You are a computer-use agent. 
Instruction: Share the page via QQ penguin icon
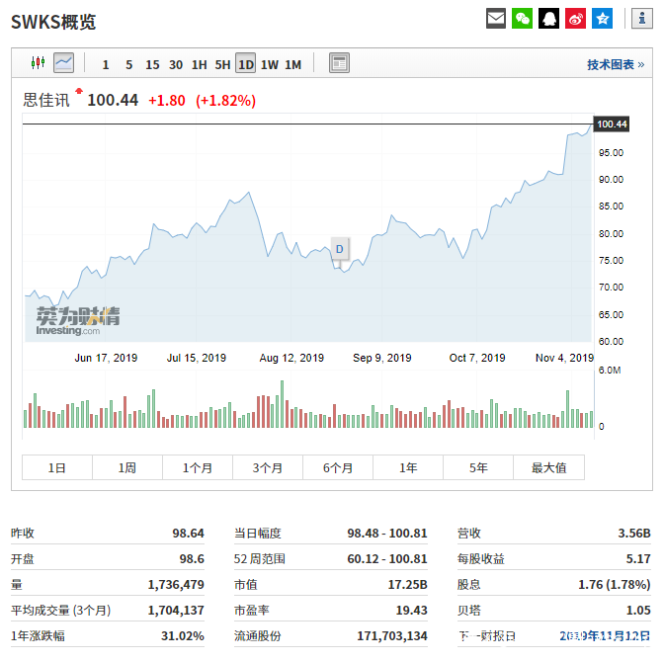(548, 18)
